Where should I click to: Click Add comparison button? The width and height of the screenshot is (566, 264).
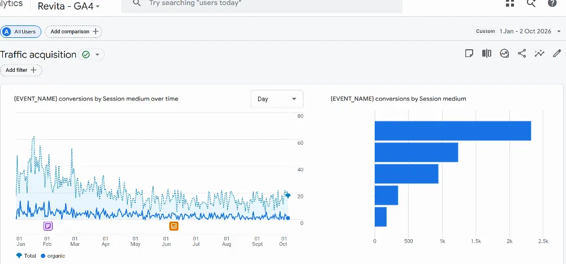pyautogui.click(x=73, y=32)
